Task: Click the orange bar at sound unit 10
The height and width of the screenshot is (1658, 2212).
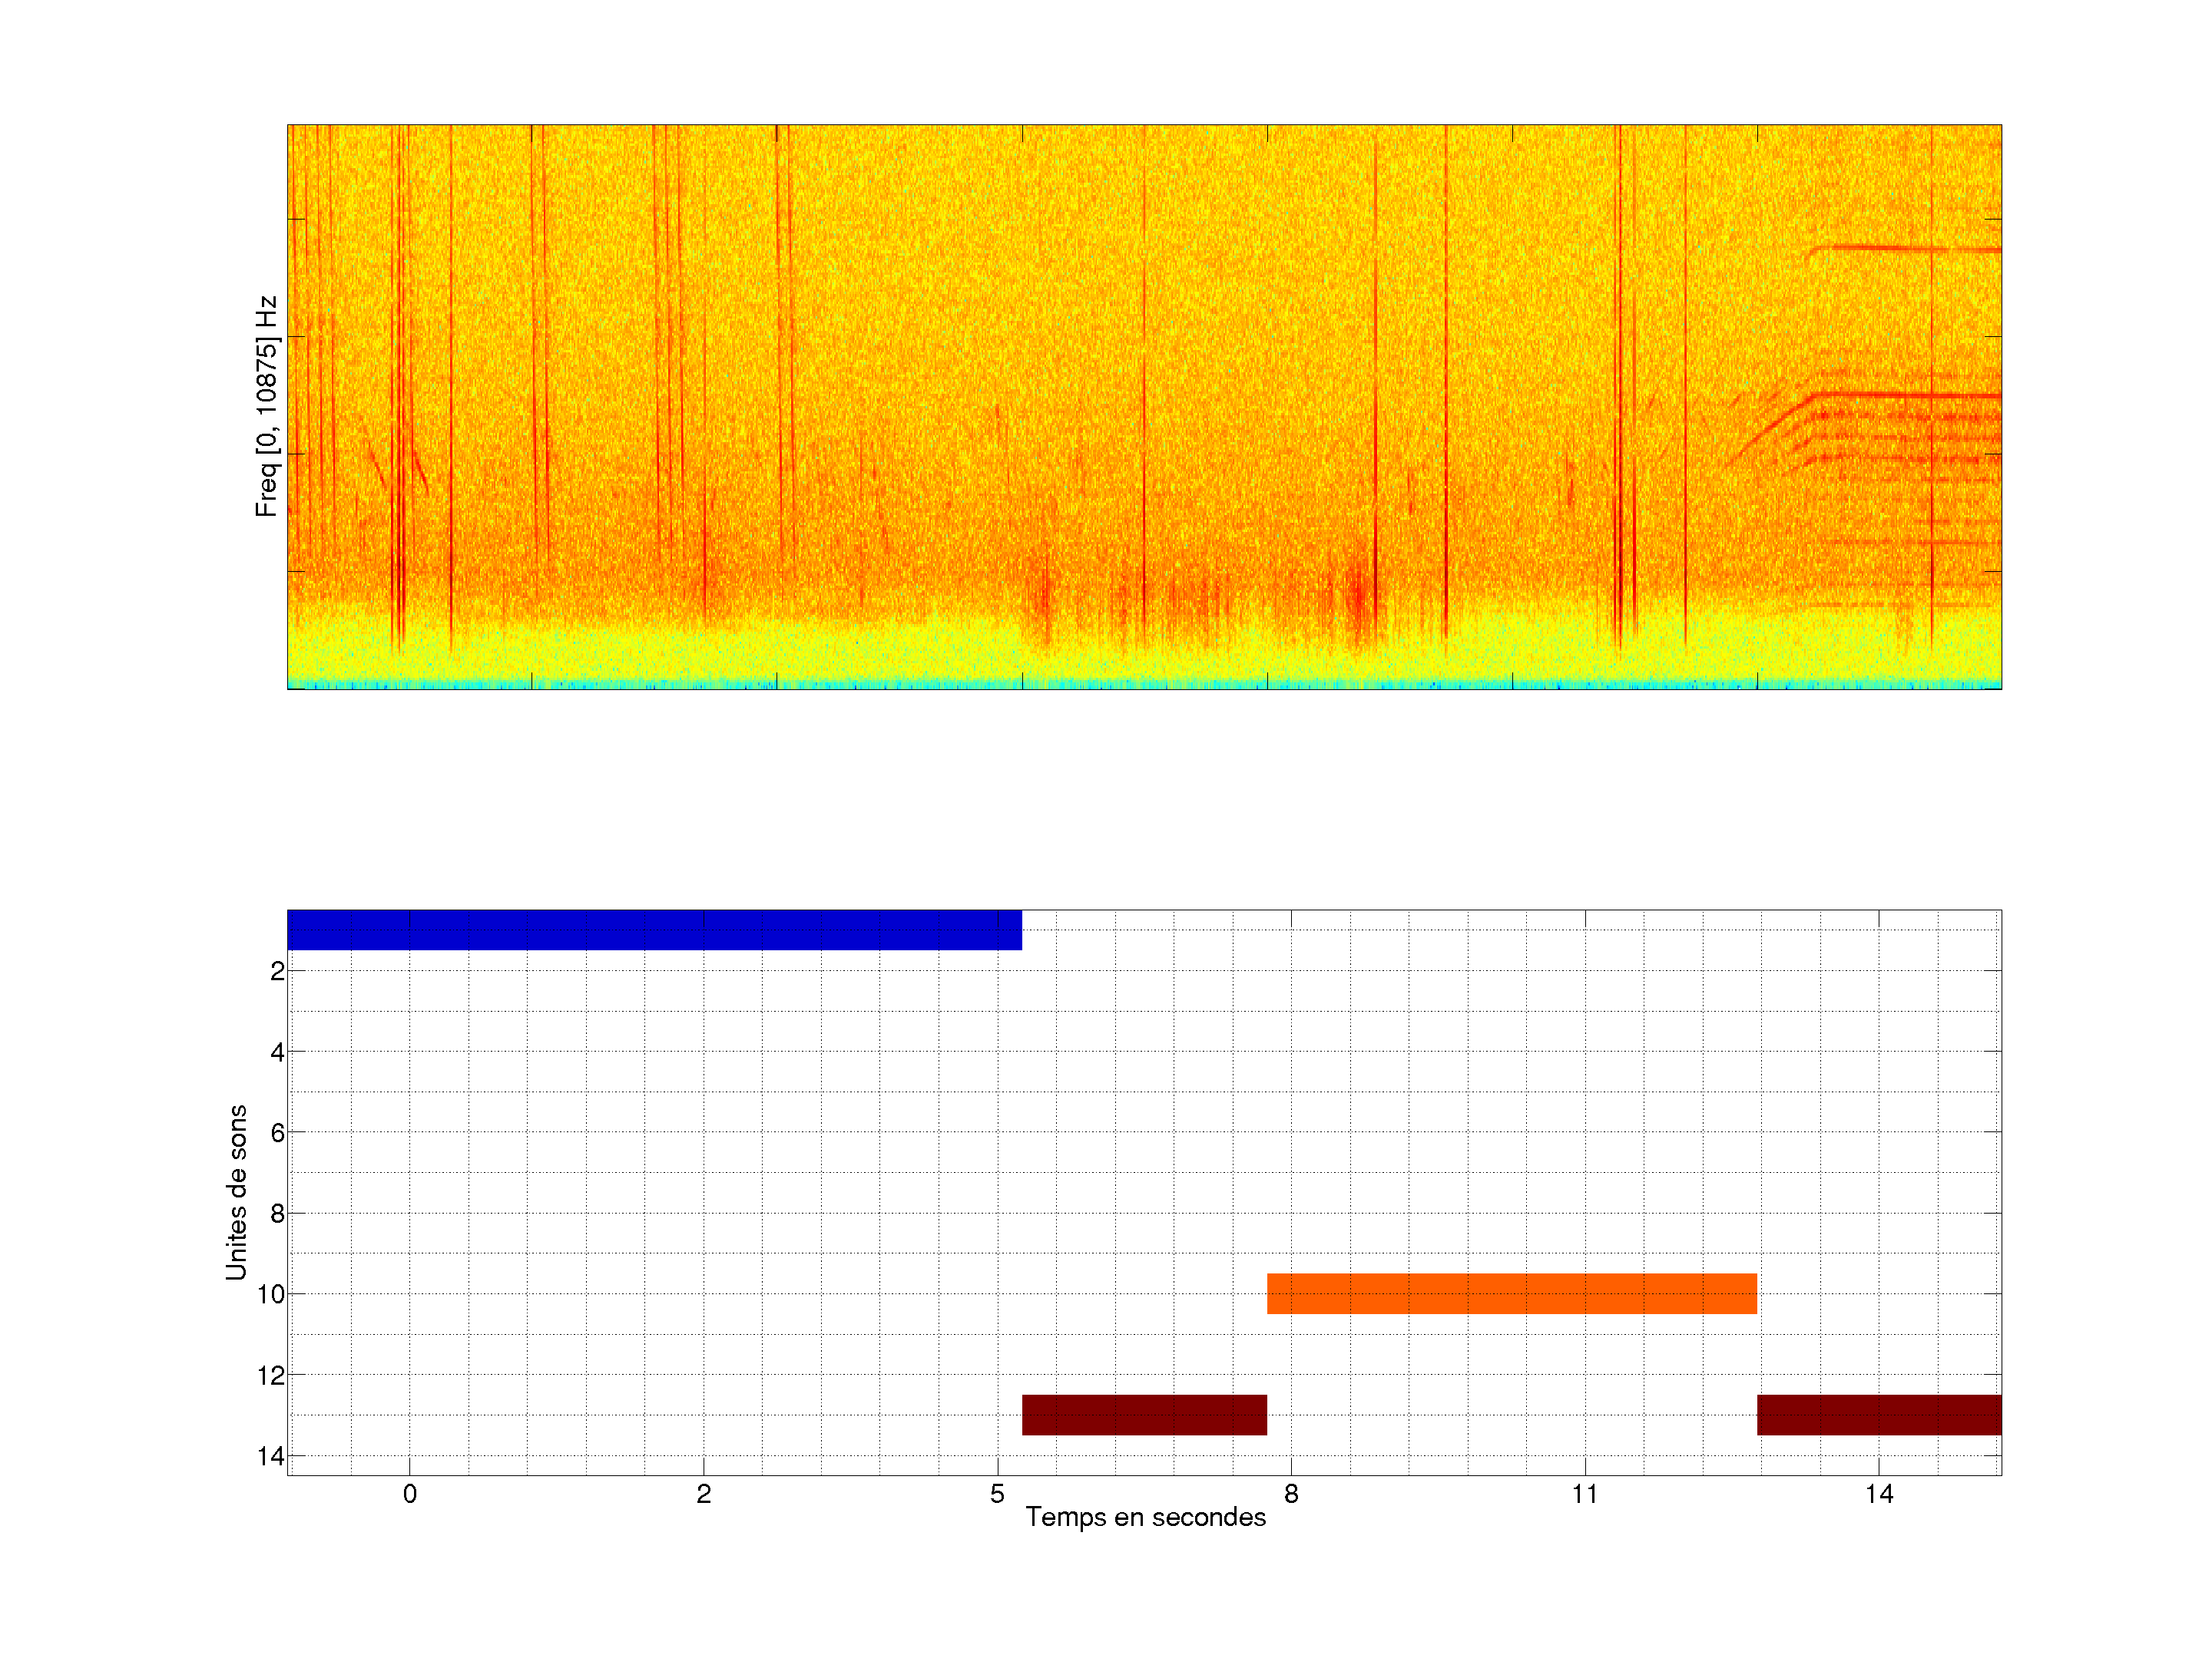Action: click(x=1511, y=1293)
